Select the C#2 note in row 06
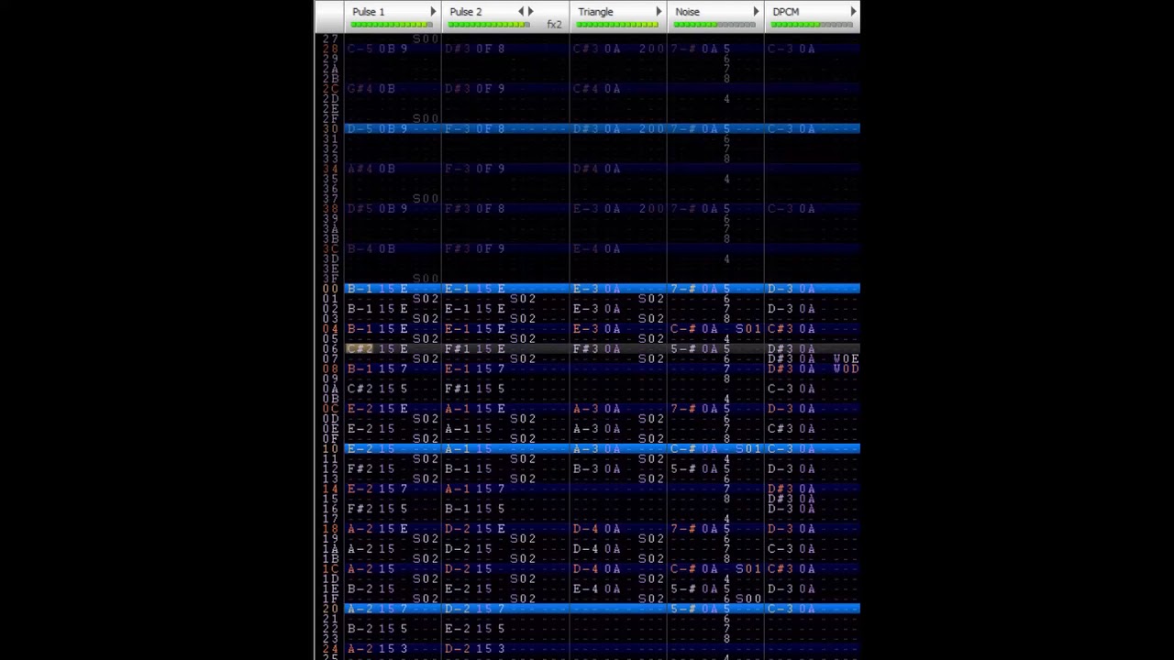The width and height of the screenshot is (1174, 660). pos(359,349)
